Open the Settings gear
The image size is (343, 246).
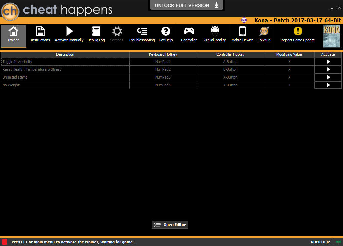click(117, 34)
